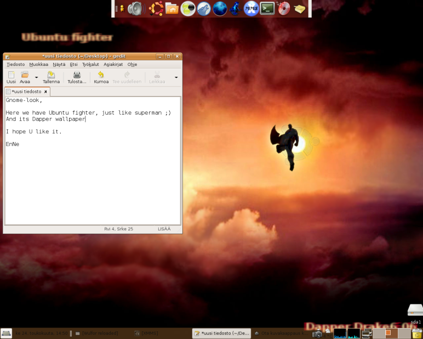
Task: Open the blue globe web browser launcher
Action: click(220, 9)
